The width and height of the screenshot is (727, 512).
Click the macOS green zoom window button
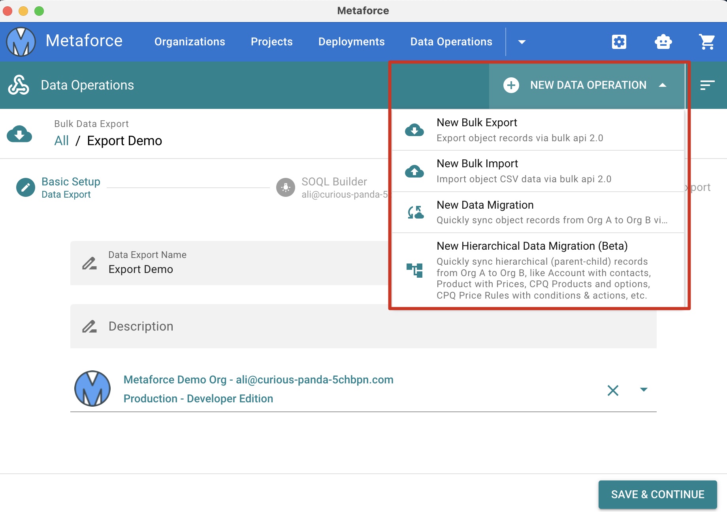pos(39,11)
